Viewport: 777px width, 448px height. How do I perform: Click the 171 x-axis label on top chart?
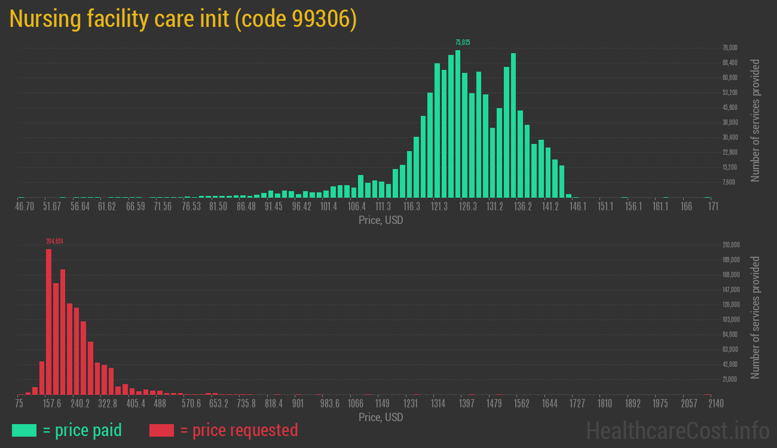click(712, 207)
